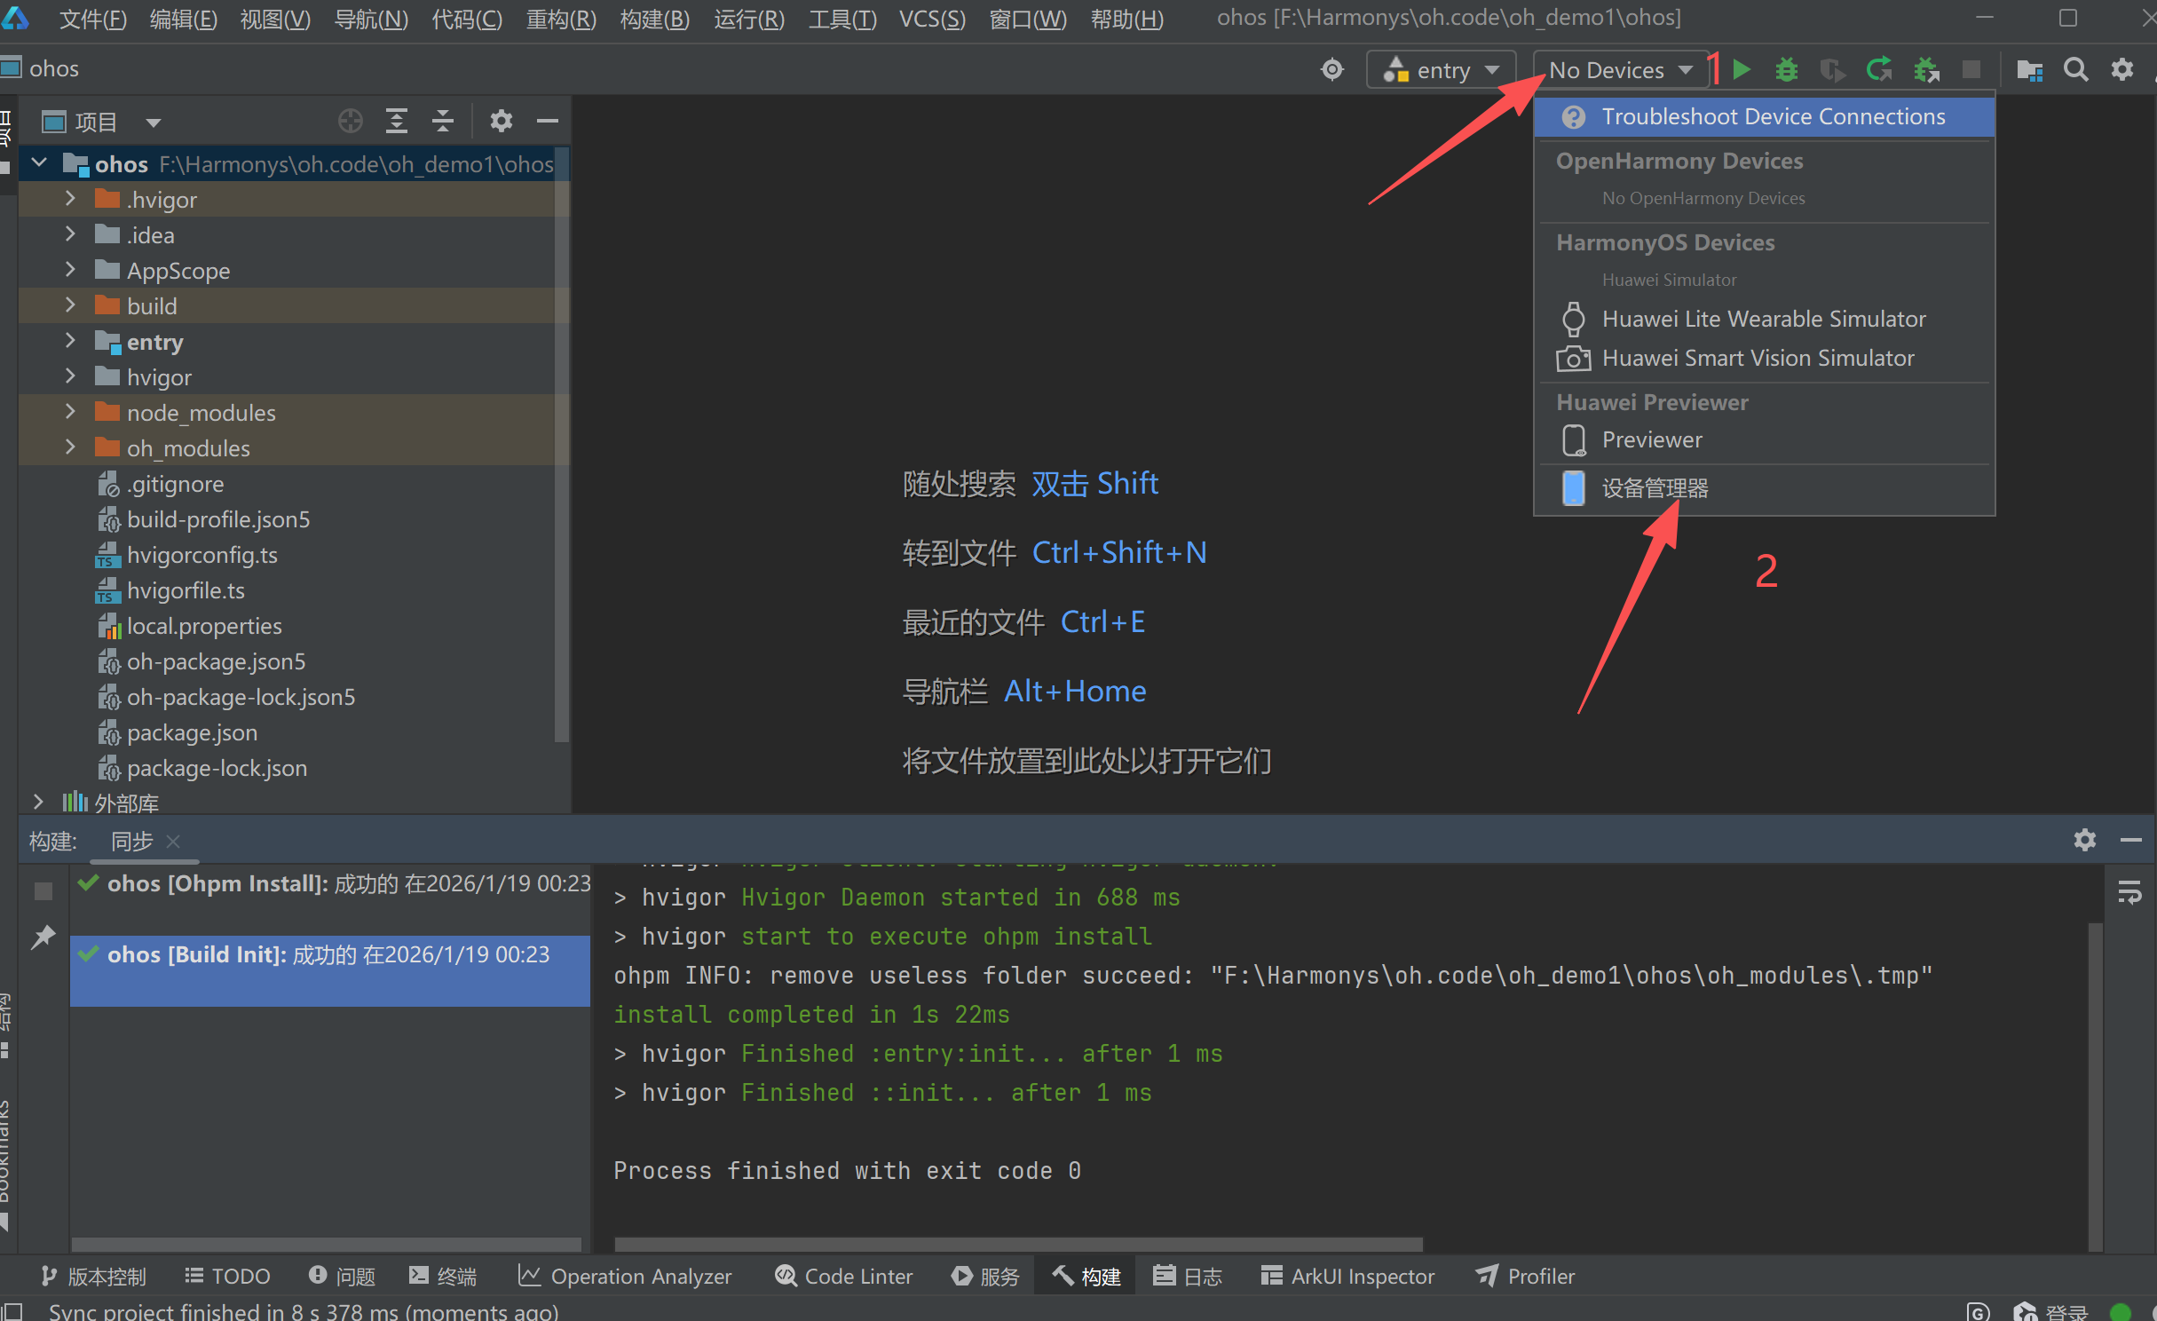
Task: Open the project structure folder icon
Action: tap(2029, 69)
